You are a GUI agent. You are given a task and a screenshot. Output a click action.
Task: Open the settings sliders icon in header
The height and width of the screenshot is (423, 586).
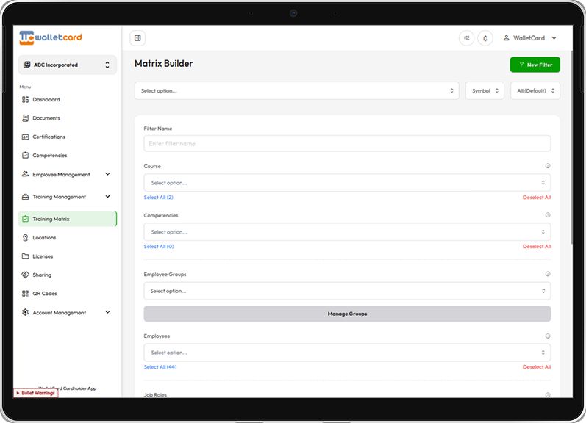(466, 38)
